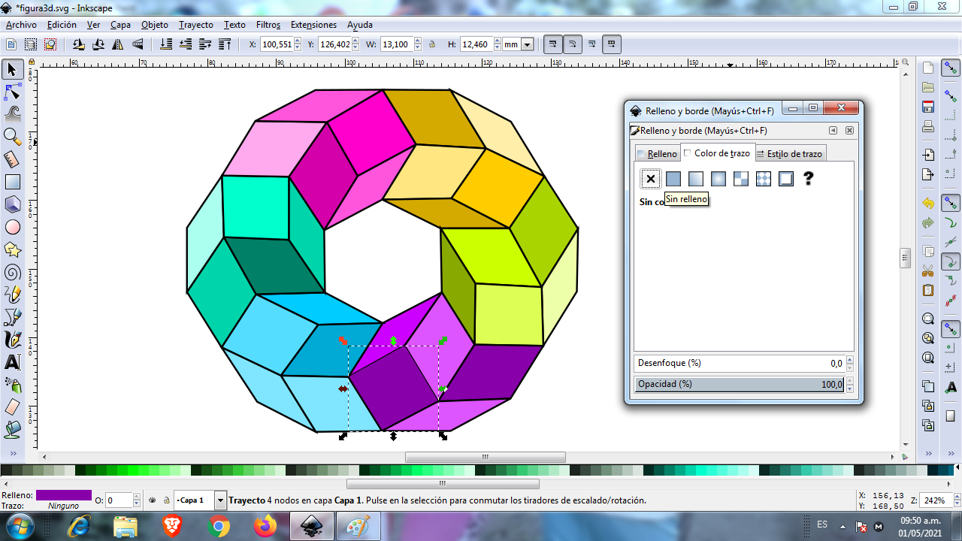Select the Spray tool
Viewport: 962px width, 541px height.
[x=12, y=385]
